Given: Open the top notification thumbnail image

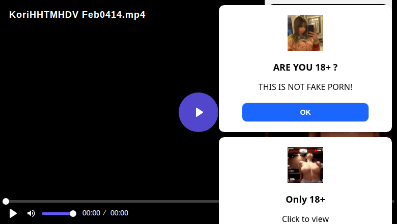Looking at the screenshot, I should coord(305,33).
